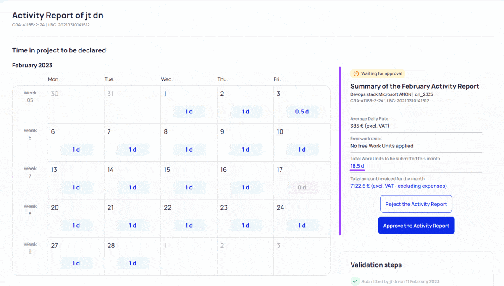Viewport: 504px width, 286px height.
Task: Open the 1 d entry on February 6
Action: (76, 150)
